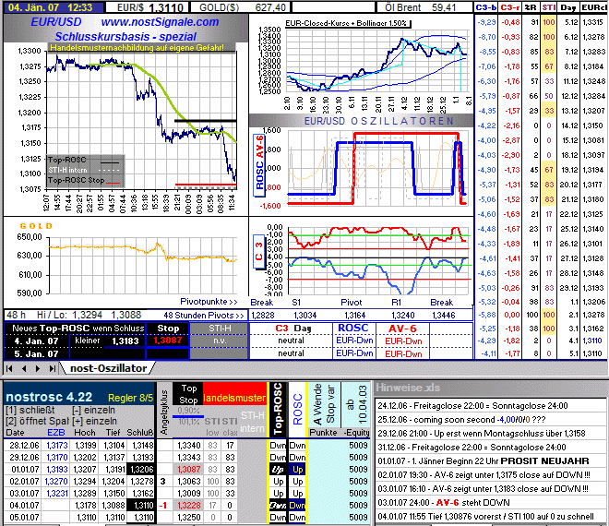Open the 48 Stunden Pivots >> link
The width and height of the screenshot is (609, 526).
(x=204, y=315)
